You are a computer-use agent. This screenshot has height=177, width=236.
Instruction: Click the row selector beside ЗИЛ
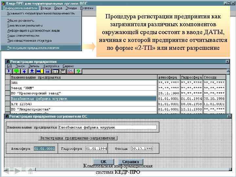(8, 83)
